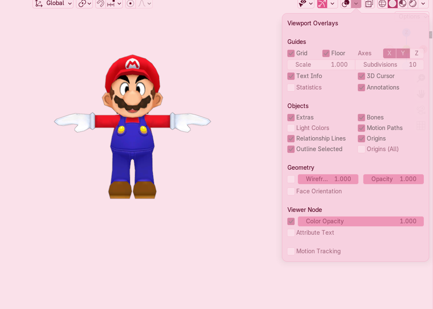Click the wireframe Opacity 1.000 slider
Screen dimensions: 433x309
[393, 179]
